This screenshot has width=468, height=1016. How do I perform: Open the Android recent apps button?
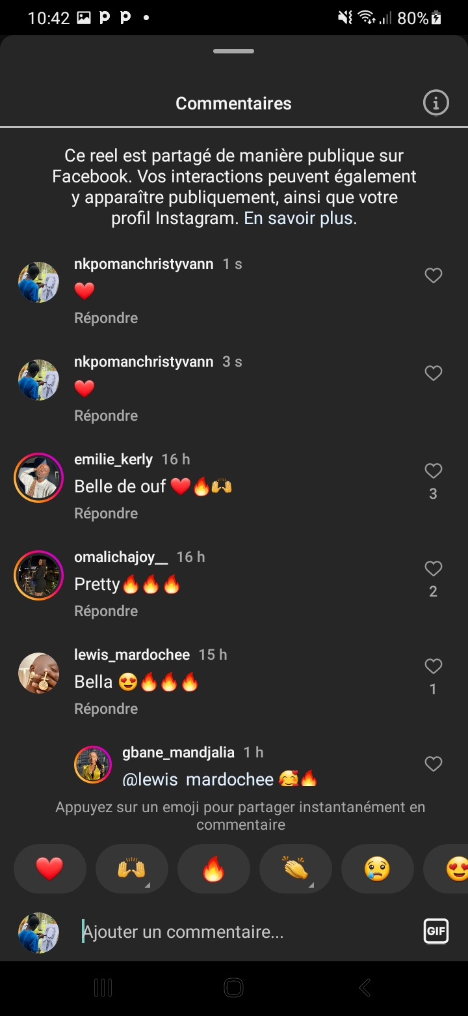click(x=103, y=987)
